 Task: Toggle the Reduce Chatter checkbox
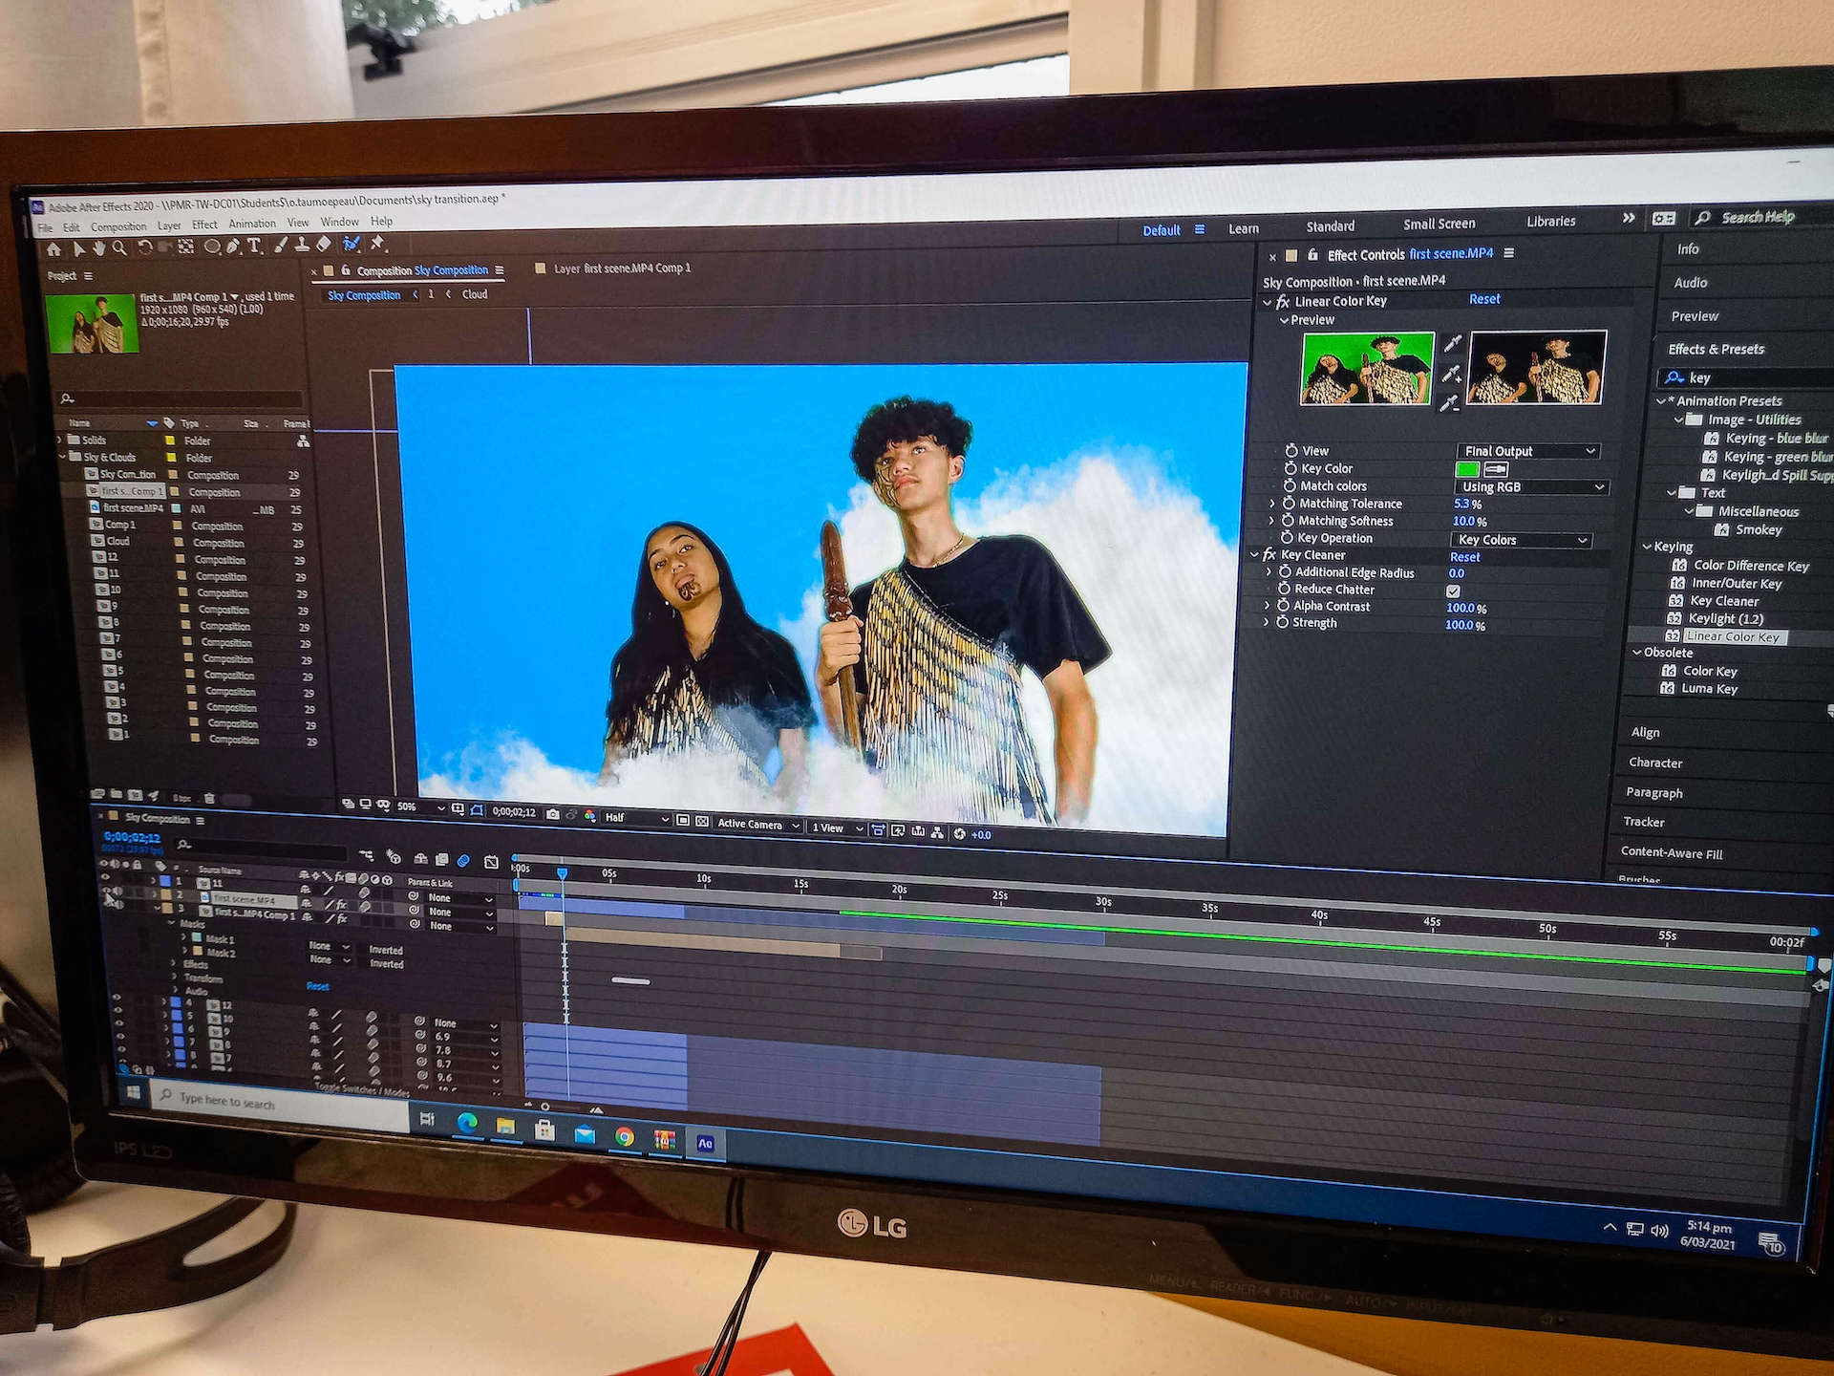click(x=1453, y=591)
